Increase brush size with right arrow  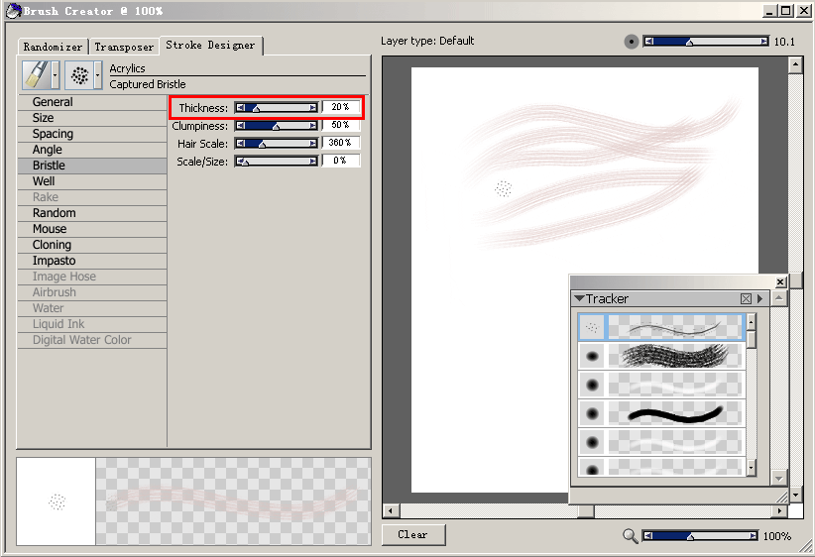point(764,42)
